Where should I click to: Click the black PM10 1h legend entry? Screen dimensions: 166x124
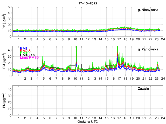pos(27,55)
